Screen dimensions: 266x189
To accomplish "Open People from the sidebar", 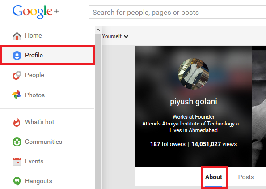I will [34, 75].
